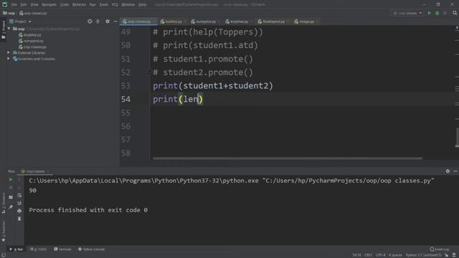This screenshot has height=258, width=459.
Task: Click the oop classes.py navigation bar breadcrumb
Action: (33, 13)
